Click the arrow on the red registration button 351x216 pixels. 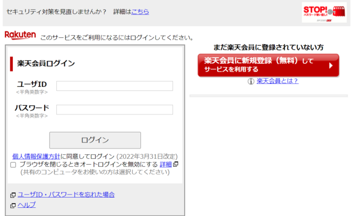coord(331,65)
